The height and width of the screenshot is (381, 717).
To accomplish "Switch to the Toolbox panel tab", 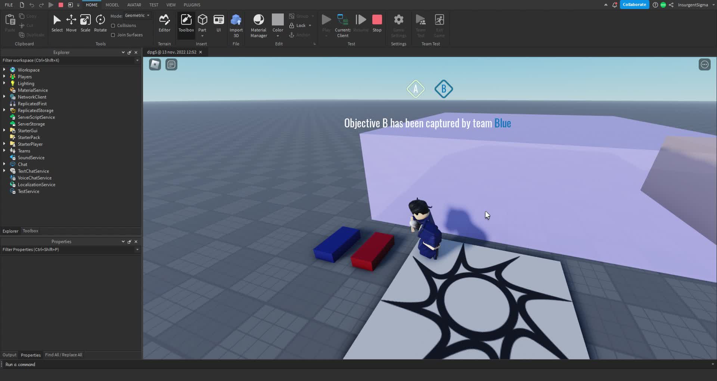I will (x=30, y=231).
